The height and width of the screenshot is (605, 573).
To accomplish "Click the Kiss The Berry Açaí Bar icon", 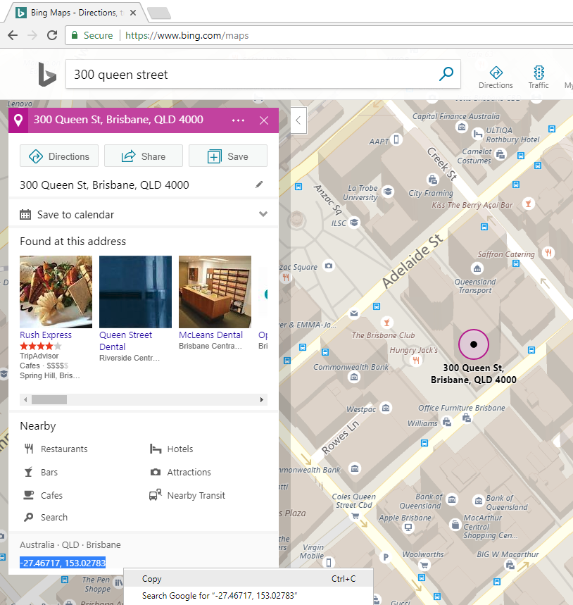I will pos(528,203).
